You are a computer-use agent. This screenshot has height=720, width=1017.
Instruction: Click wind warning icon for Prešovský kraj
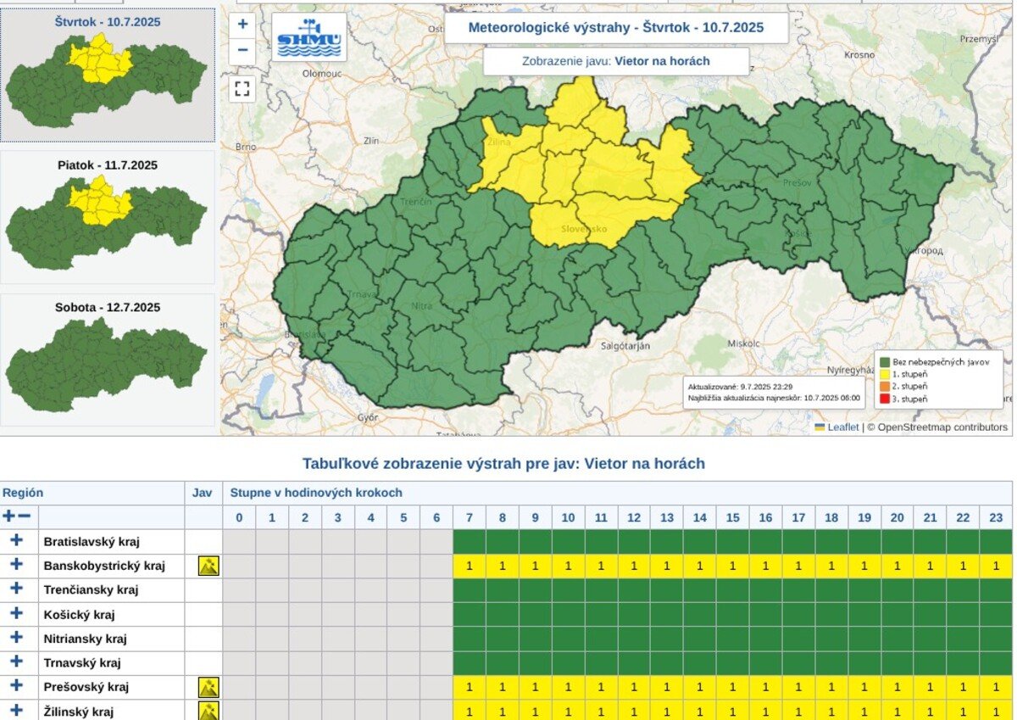coord(208,687)
